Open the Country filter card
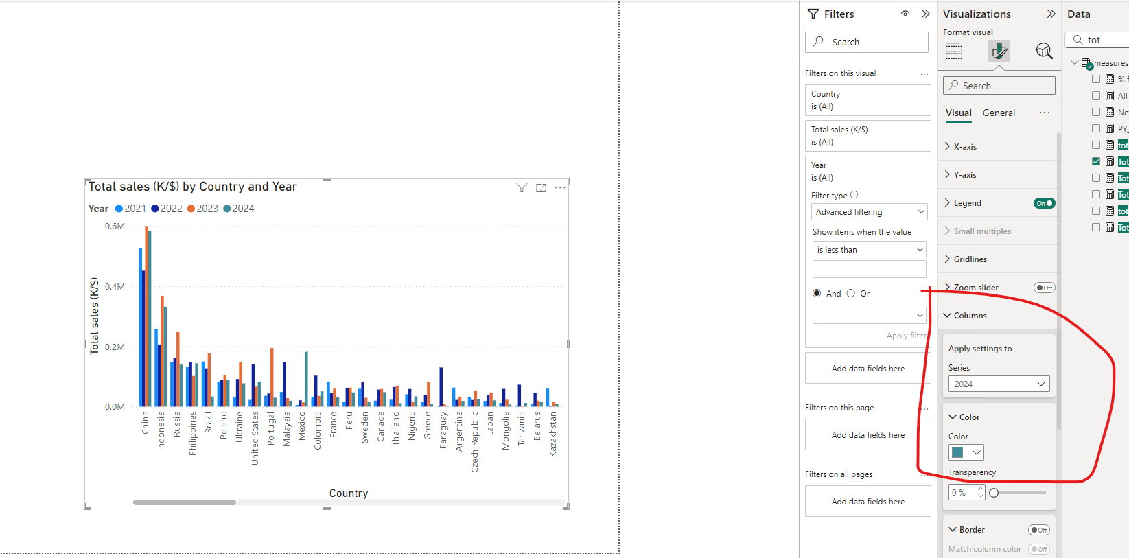 point(868,100)
